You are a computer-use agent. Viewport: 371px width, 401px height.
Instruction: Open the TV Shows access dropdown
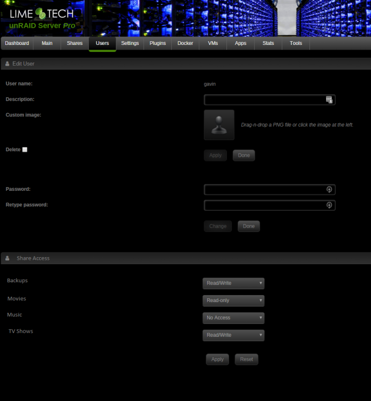point(233,335)
